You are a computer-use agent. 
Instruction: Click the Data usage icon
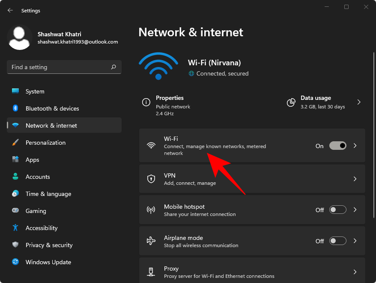pyautogui.click(x=291, y=102)
